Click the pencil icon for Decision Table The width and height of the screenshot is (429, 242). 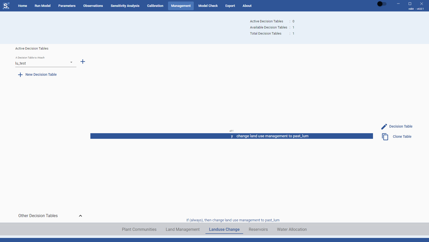point(384,126)
